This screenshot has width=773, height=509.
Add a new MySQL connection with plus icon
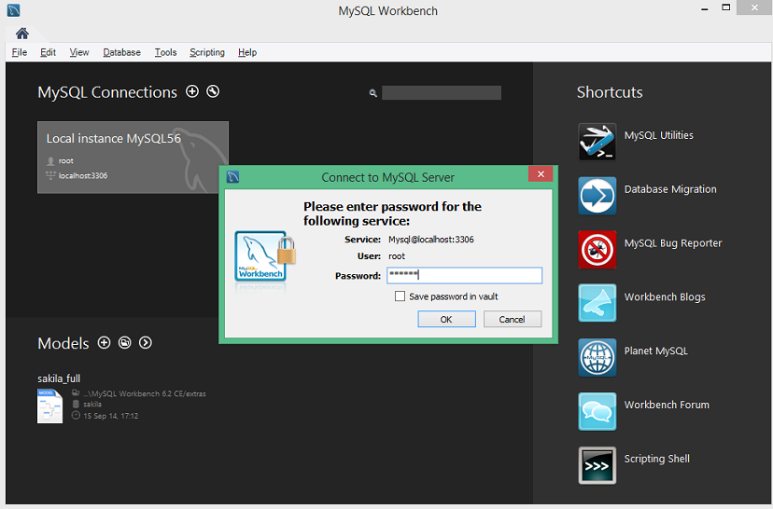coord(192,91)
